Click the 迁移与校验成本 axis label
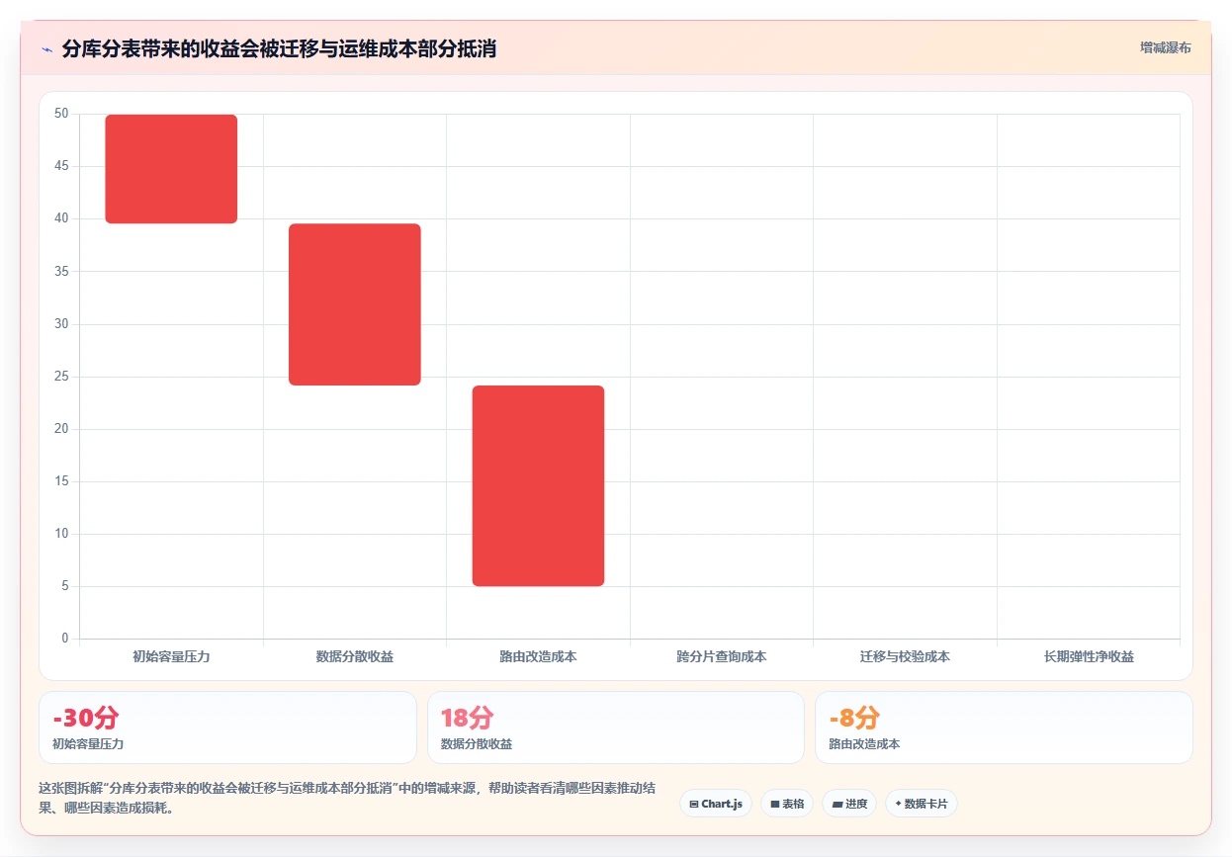1232x857 pixels. pos(905,656)
